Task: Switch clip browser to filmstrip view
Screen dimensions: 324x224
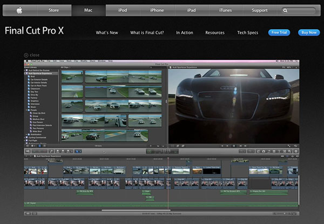Action: 39,146
